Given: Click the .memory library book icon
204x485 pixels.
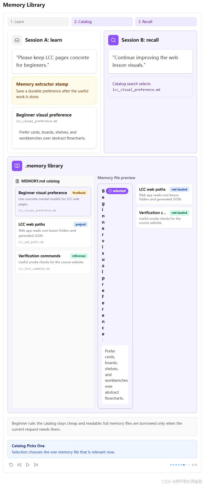Looking at the screenshot, I should [x=17, y=166].
